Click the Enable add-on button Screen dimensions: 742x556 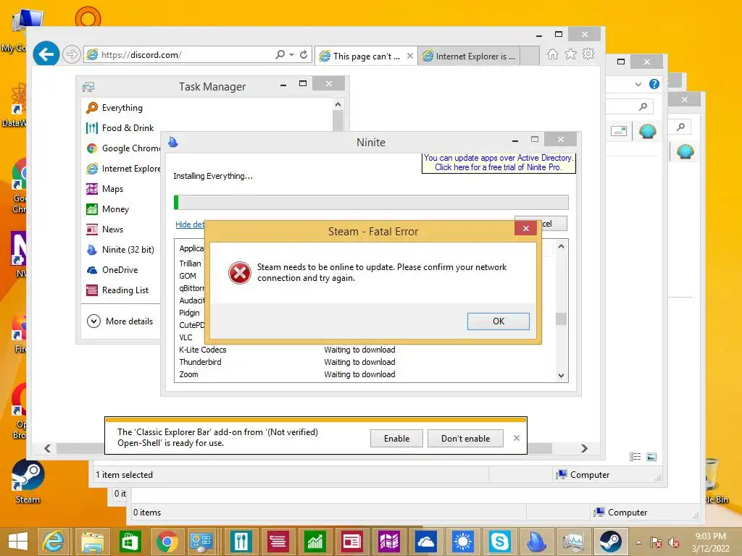click(396, 438)
